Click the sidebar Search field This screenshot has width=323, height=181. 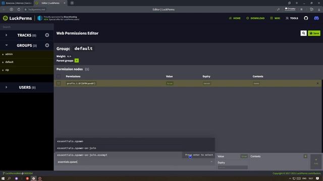tap(27, 27)
